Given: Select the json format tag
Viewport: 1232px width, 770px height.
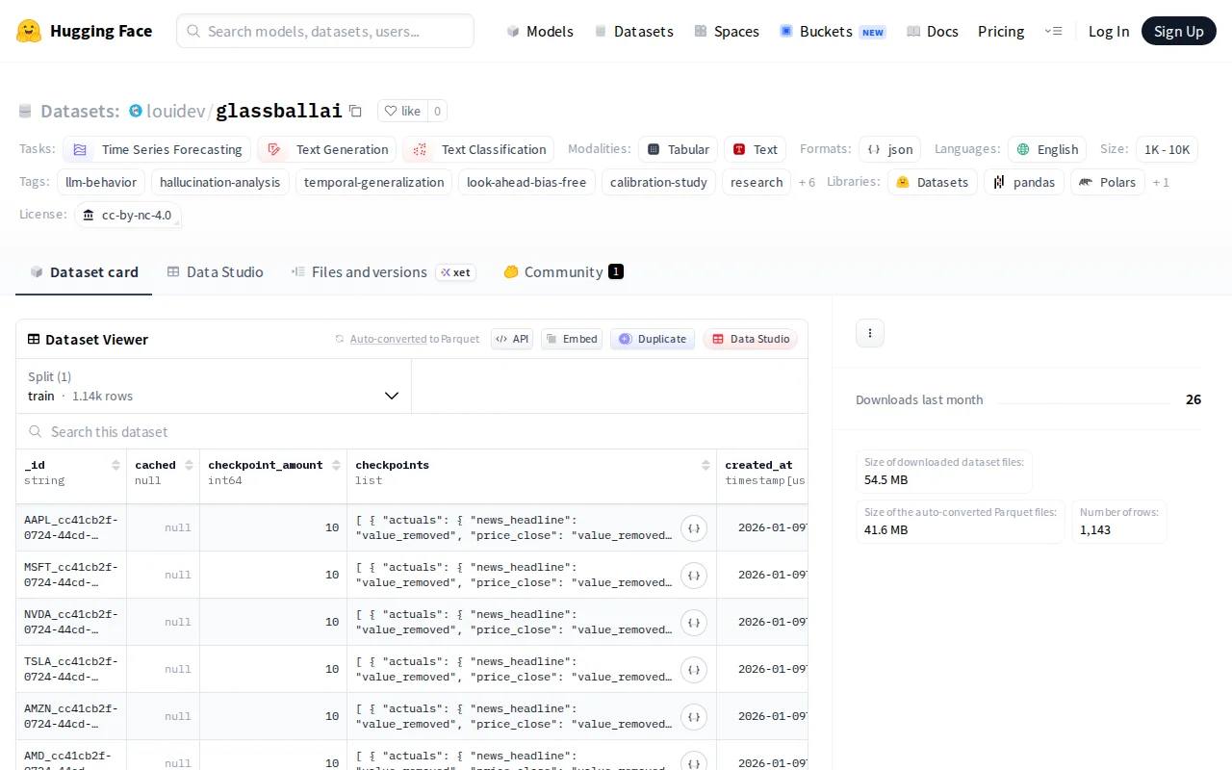Looking at the screenshot, I should tap(890, 149).
